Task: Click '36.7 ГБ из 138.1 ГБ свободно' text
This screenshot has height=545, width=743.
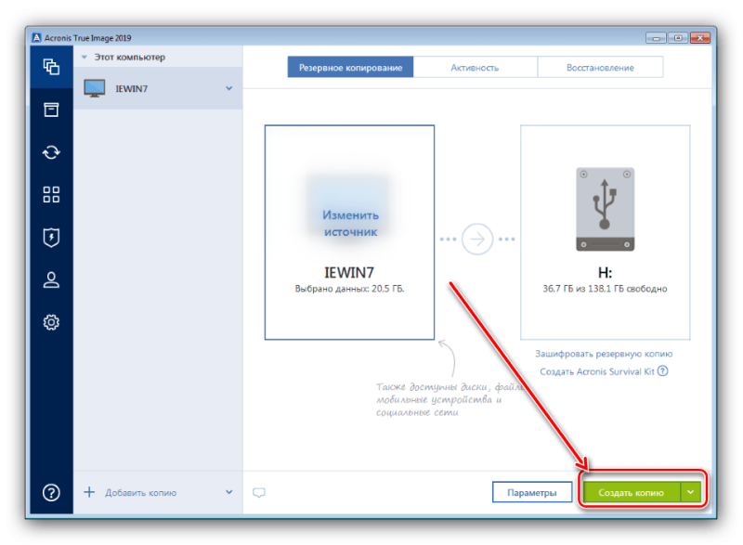Action: 606,289
